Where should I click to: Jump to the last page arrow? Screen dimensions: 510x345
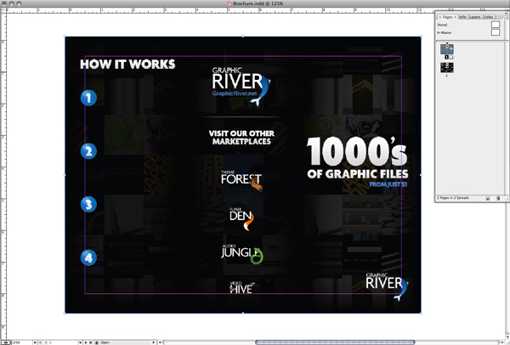91,342
